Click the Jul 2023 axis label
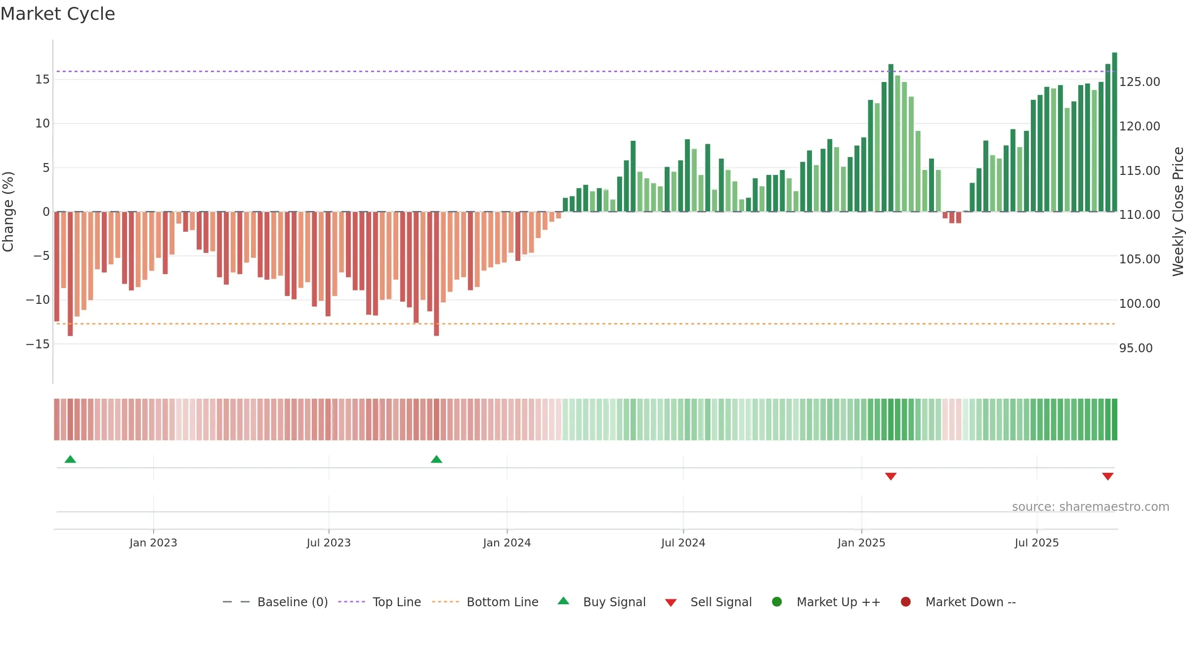Screen dimensions: 1186x667 [x=329, y=543]
